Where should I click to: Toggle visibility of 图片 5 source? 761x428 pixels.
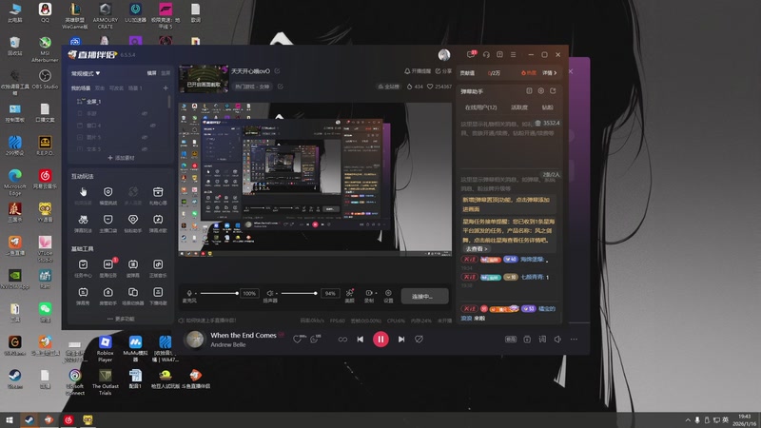[145, 137]
